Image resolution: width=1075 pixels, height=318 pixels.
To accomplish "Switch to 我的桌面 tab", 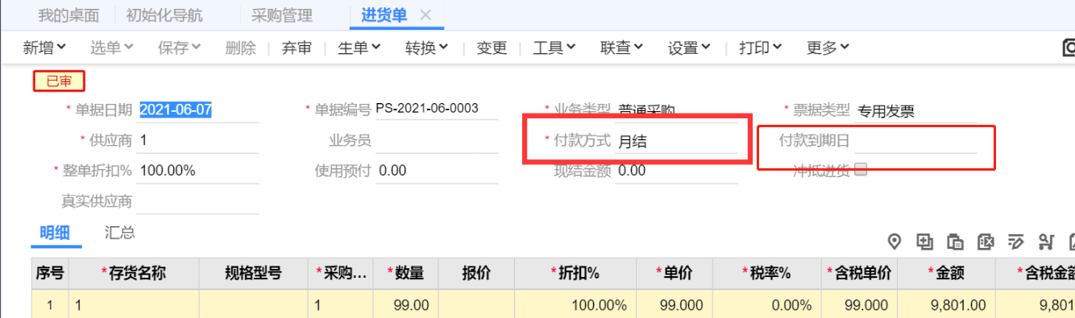I will [68, 14].
